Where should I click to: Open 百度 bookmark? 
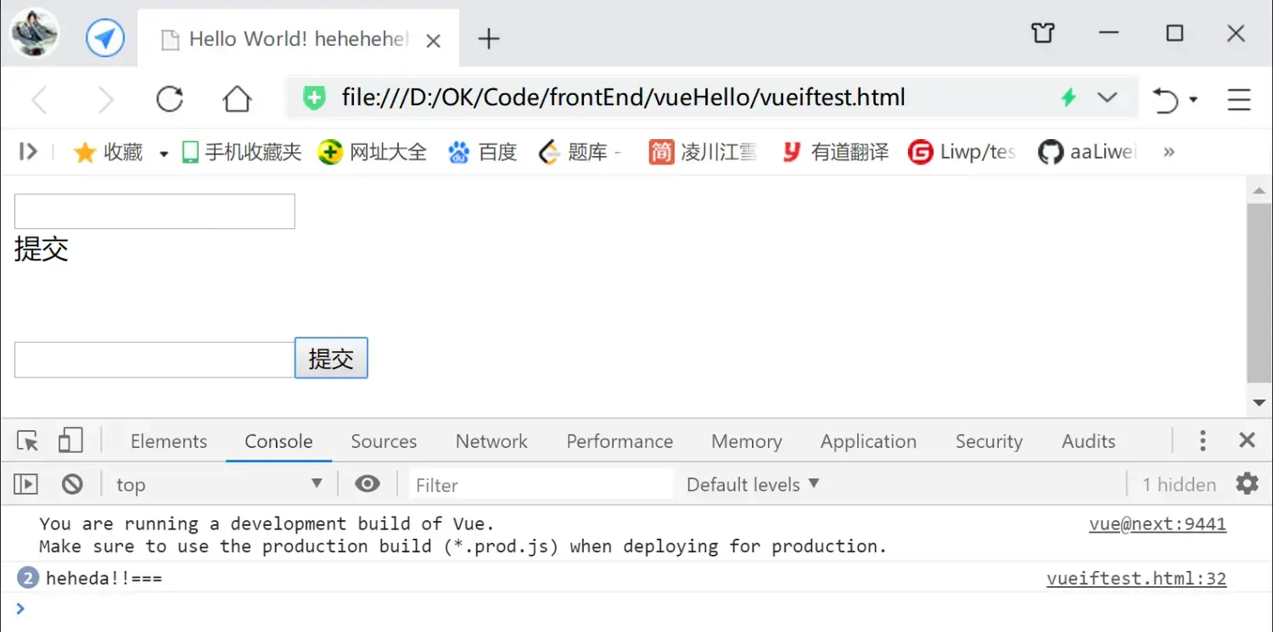tap(482, 153)
